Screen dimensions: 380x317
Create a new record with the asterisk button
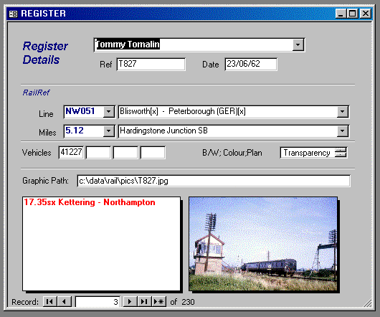point(159,302)
